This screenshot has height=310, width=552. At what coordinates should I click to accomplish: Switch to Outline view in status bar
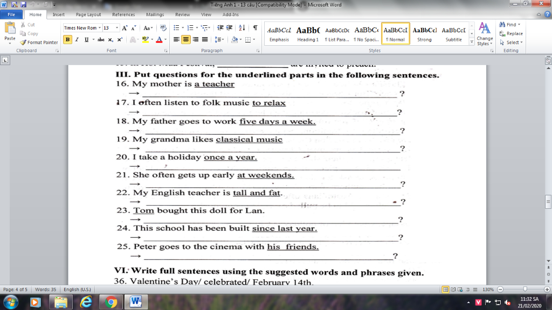pos(468,290)
